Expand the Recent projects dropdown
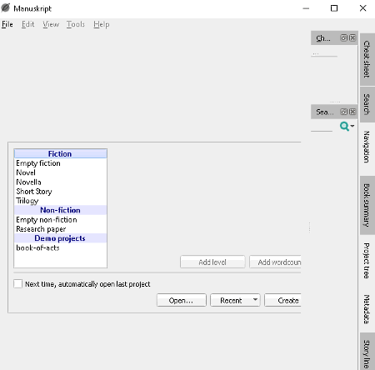The height and width of the screenshot is (370, 375). [x=255, y=300]
